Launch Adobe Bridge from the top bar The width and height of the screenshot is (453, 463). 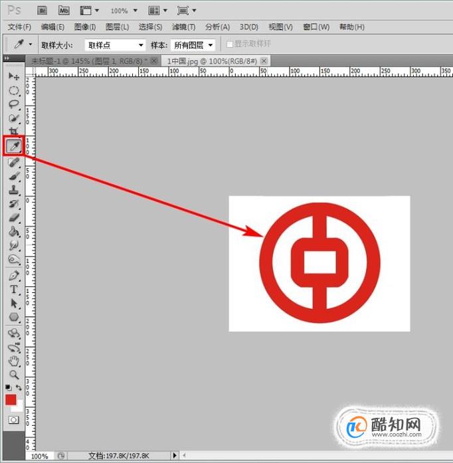pos(43,11)
